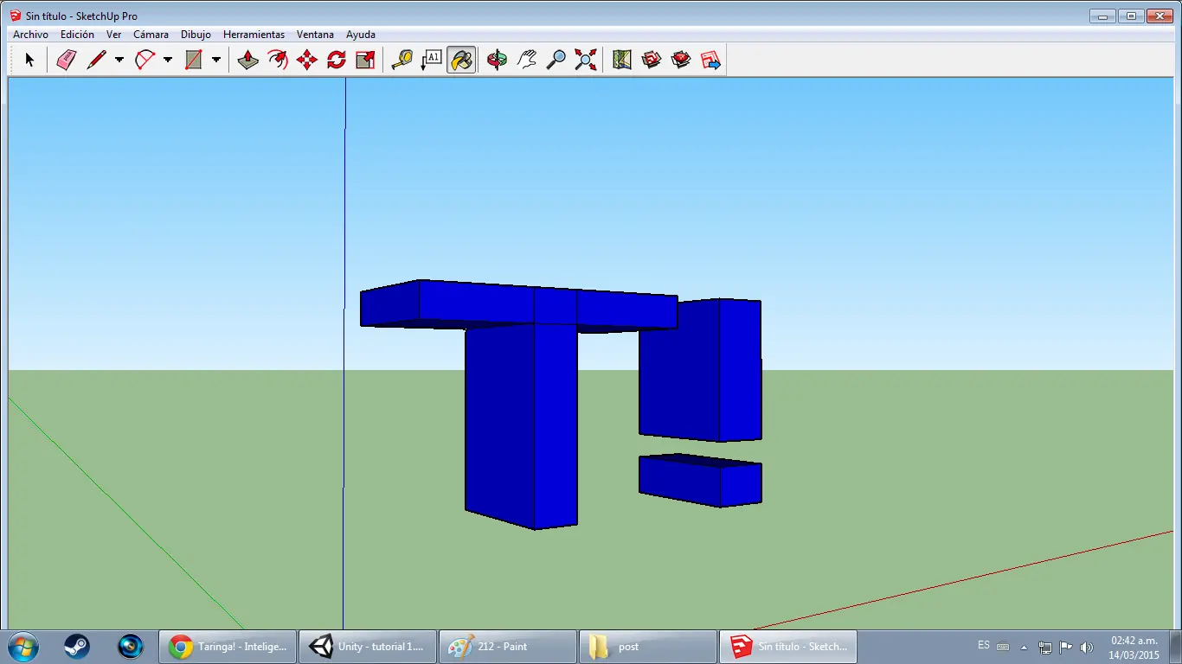Pick the Move tool
The width and height of the screenshot is (1182, 664).
pyautogui.click(x=307, y=60)
